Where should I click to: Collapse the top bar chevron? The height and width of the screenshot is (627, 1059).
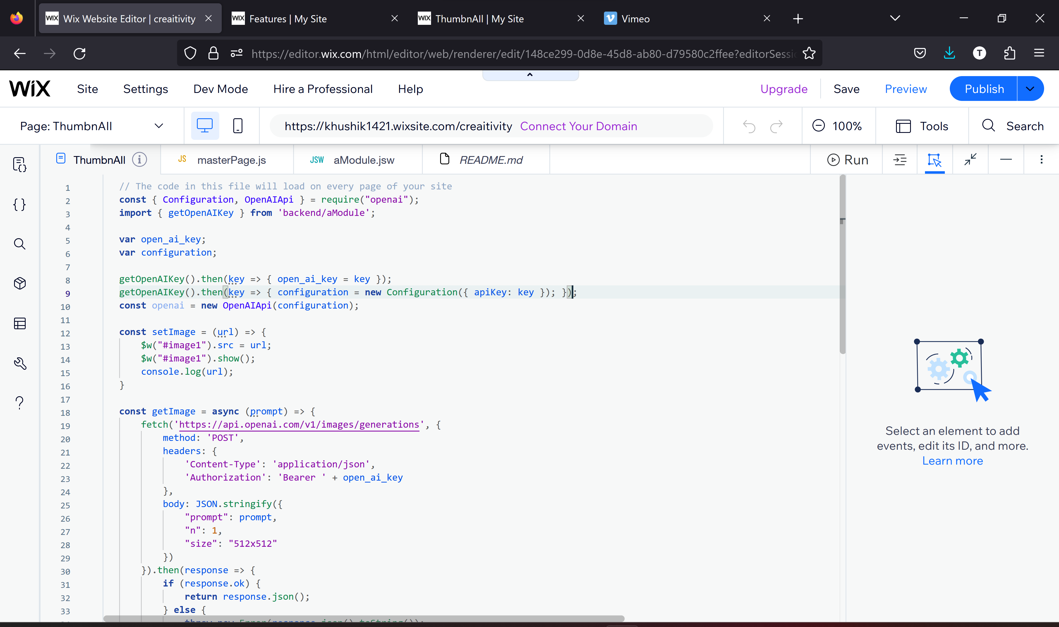[530, 75]
